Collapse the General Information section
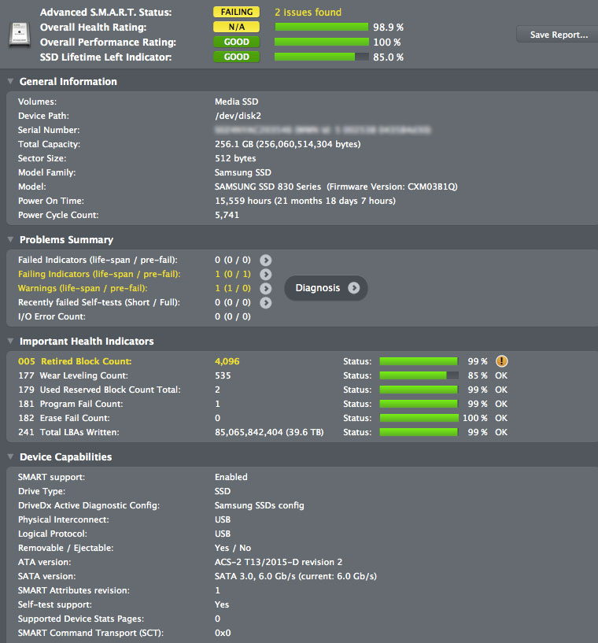The image size is (598, 643). [11, 81]
